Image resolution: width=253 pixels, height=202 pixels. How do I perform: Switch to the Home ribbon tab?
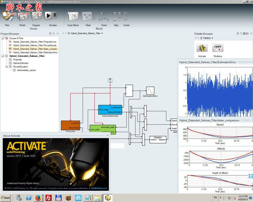34,29
